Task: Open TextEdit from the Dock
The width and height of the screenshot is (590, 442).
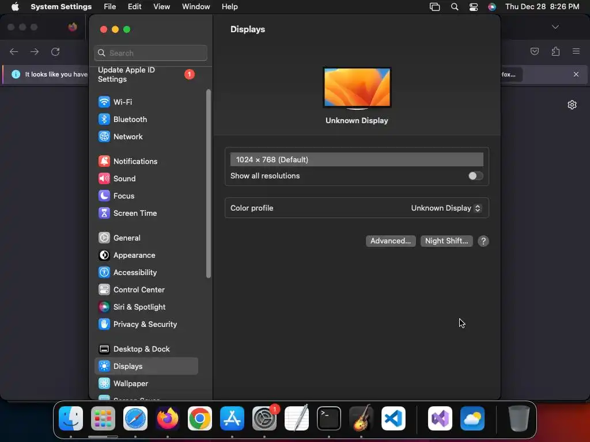Action: click(x=297, y=418)
